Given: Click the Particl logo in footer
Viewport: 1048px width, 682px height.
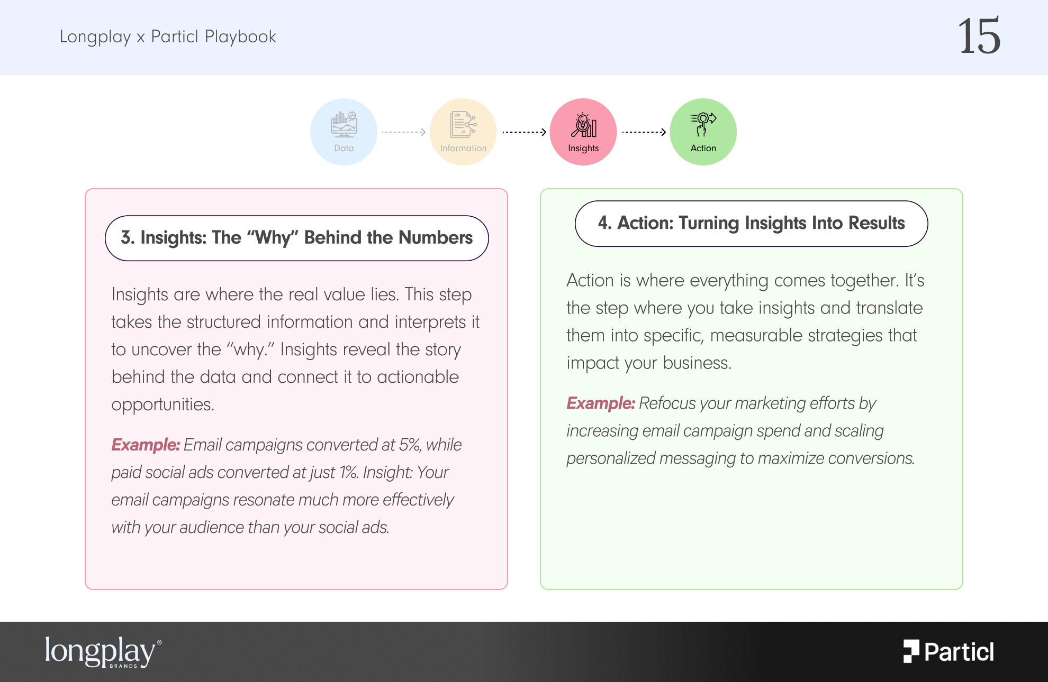Looking at the screenshot, I should tap(948, 651).
